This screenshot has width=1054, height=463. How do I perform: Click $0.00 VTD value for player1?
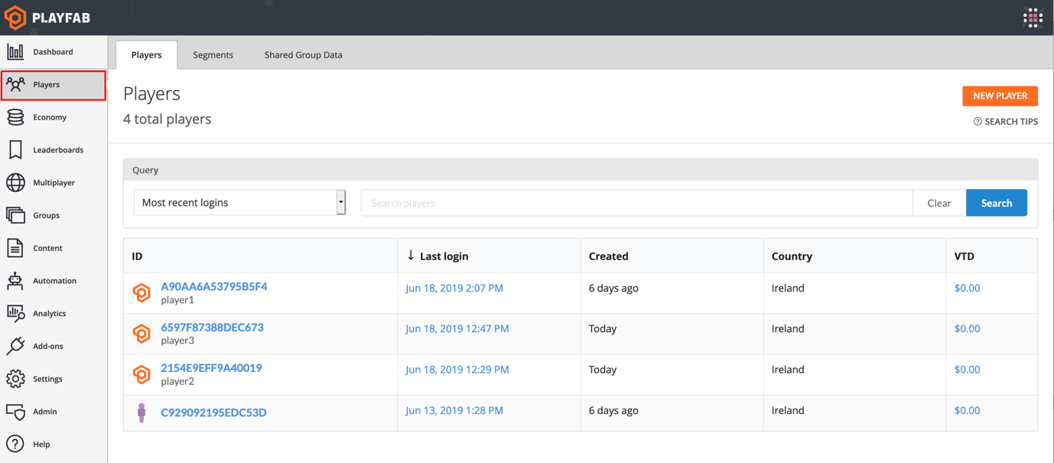pyautogui.click(x=967, y=289)
